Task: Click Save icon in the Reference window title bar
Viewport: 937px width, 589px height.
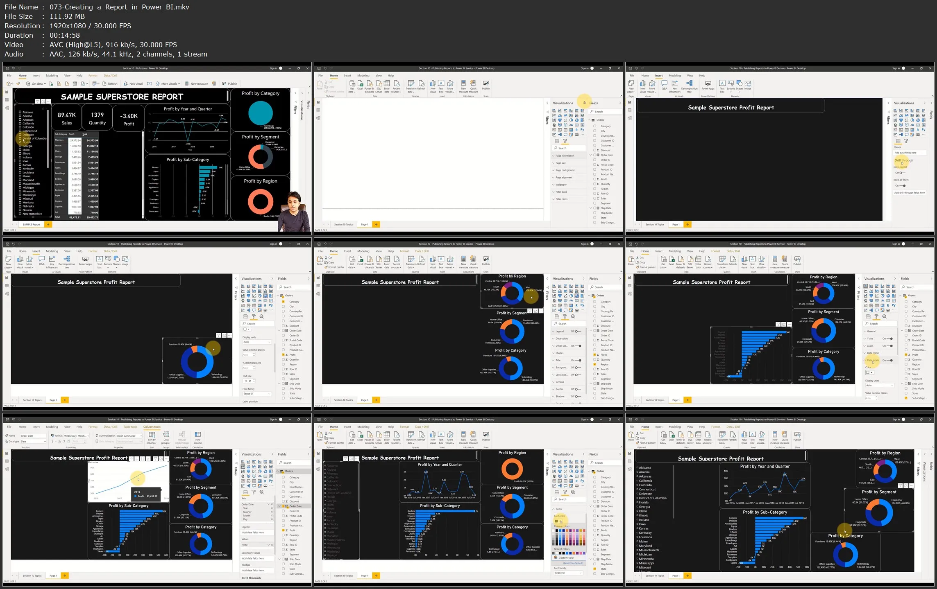Action: point(7,68)
